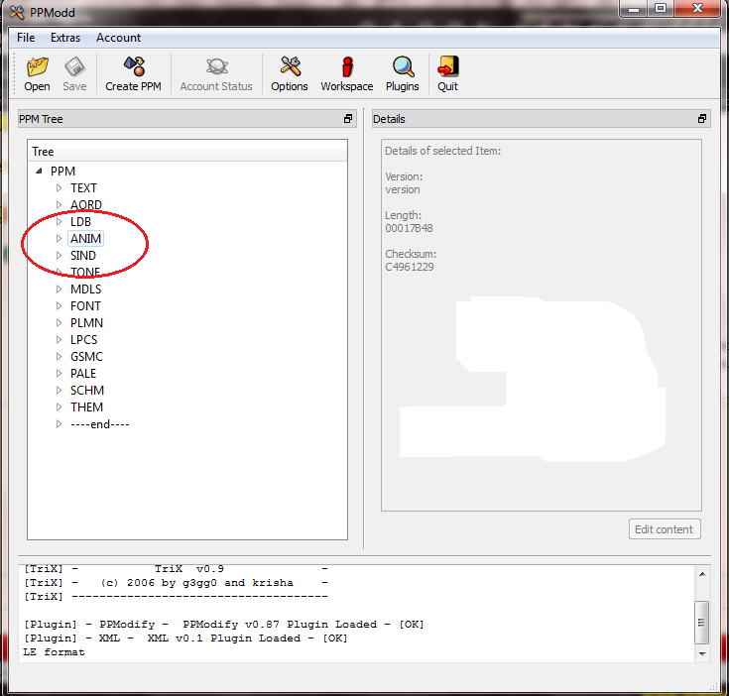Select the PLMN tree item
This screenshot has width=729, height=696.
pyautogui.click(x=87, y=322)
